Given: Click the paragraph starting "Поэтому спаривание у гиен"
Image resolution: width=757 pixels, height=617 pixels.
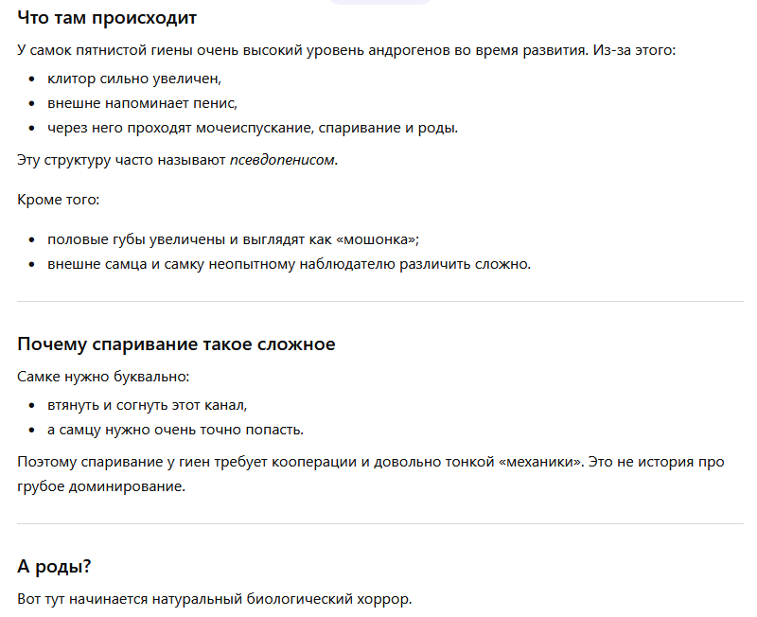Looking at the screenshot, I should 371,474.
